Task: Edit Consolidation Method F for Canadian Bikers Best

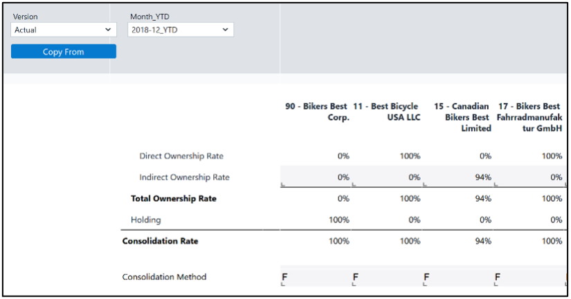Action: click(x=457, y=277)
